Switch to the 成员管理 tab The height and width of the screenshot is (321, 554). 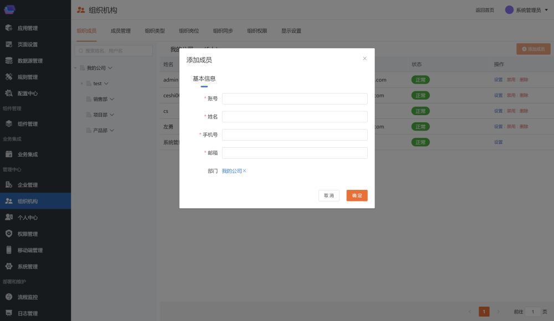pos(121,31)
